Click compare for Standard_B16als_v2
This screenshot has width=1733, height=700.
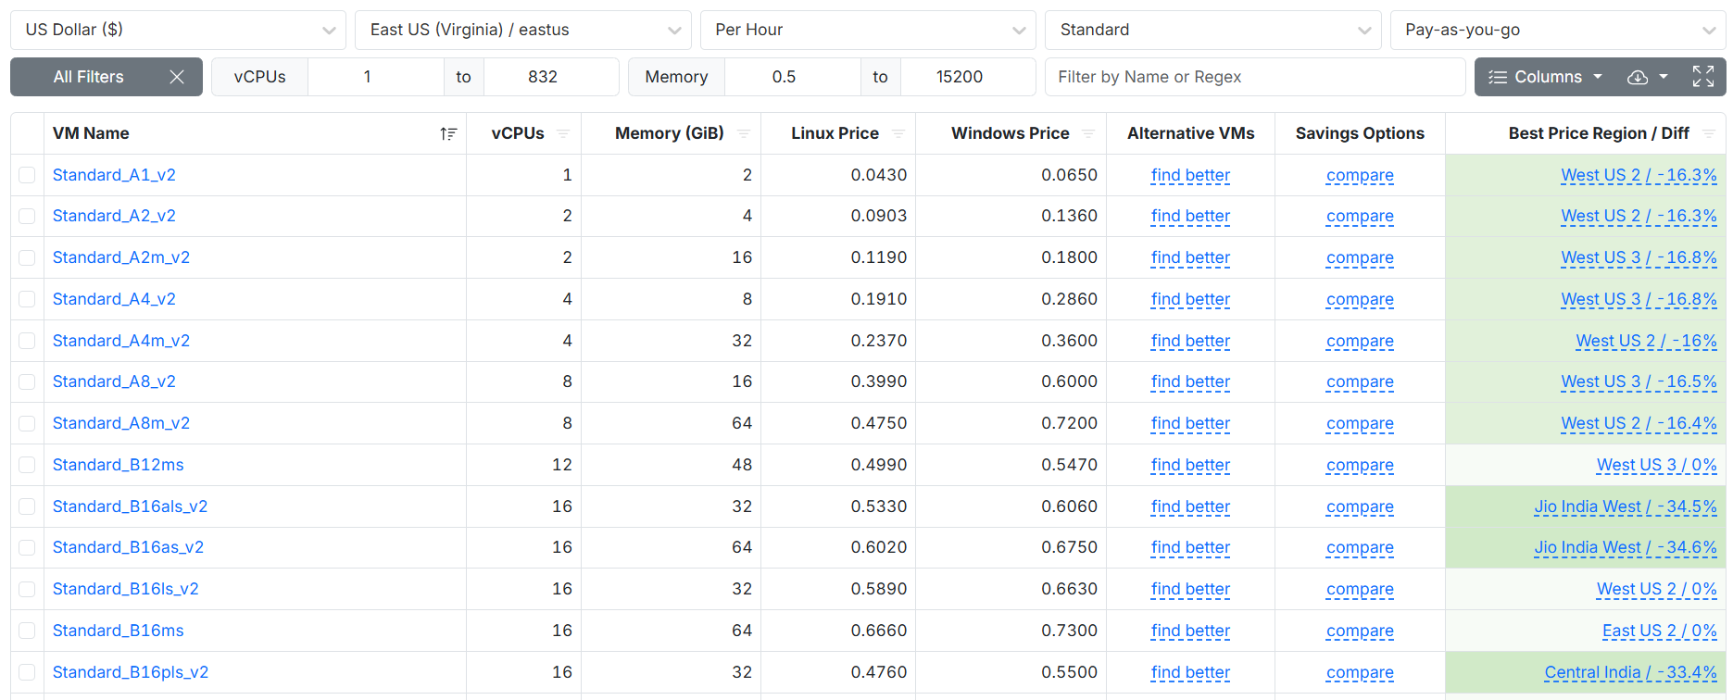(x=1360, y=506)
